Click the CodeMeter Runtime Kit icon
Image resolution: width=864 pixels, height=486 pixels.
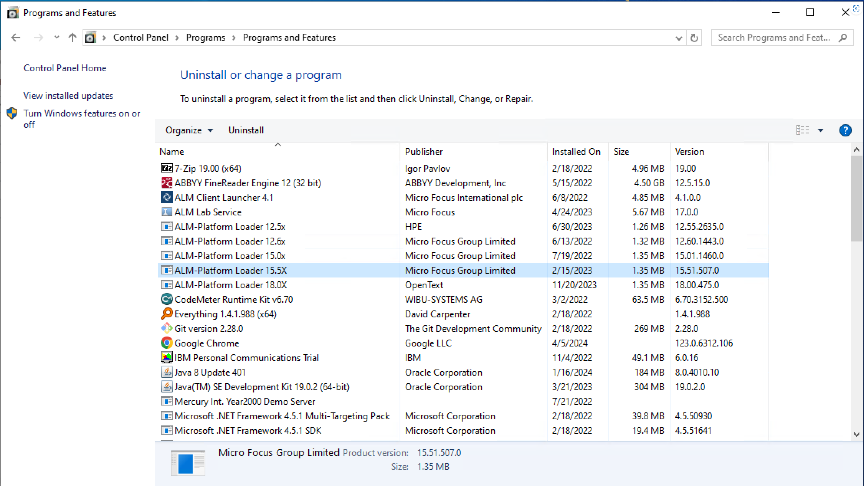167,299
